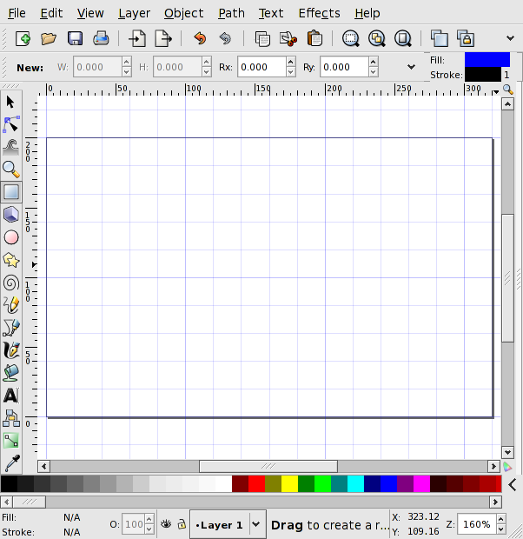Click the Print document button
Viewport: 523px width, 539px height.
tap(101, 38)
